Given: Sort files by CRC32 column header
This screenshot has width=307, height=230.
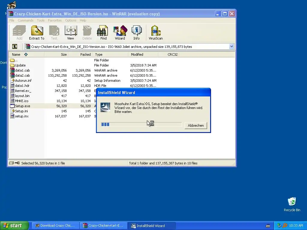Looking at the screenshot, I should [169, 55].
